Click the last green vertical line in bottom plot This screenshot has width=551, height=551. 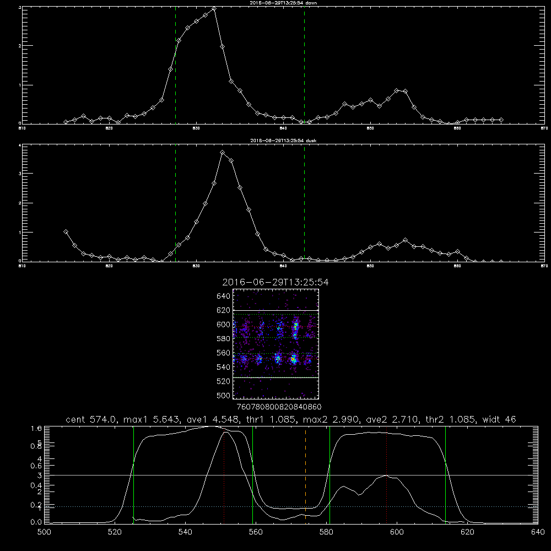pos(445,475)
